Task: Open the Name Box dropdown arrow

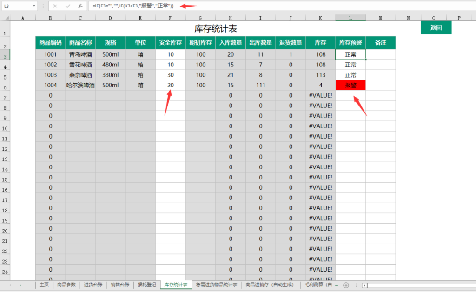Action: point(34,6)
